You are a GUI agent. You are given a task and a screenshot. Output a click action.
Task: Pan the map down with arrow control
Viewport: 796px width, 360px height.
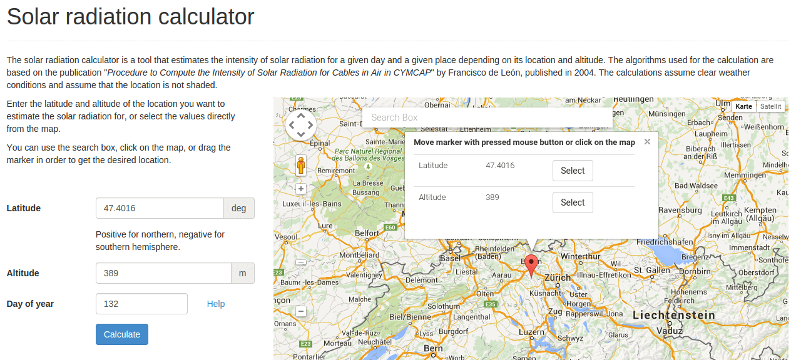301,134
